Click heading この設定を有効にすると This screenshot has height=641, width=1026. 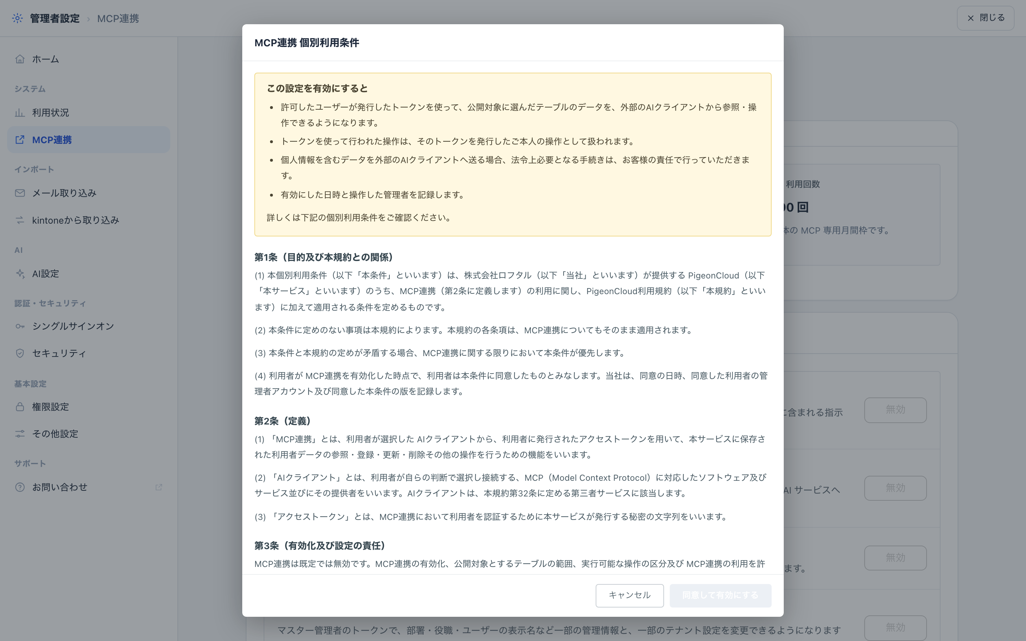pos(317,88)
